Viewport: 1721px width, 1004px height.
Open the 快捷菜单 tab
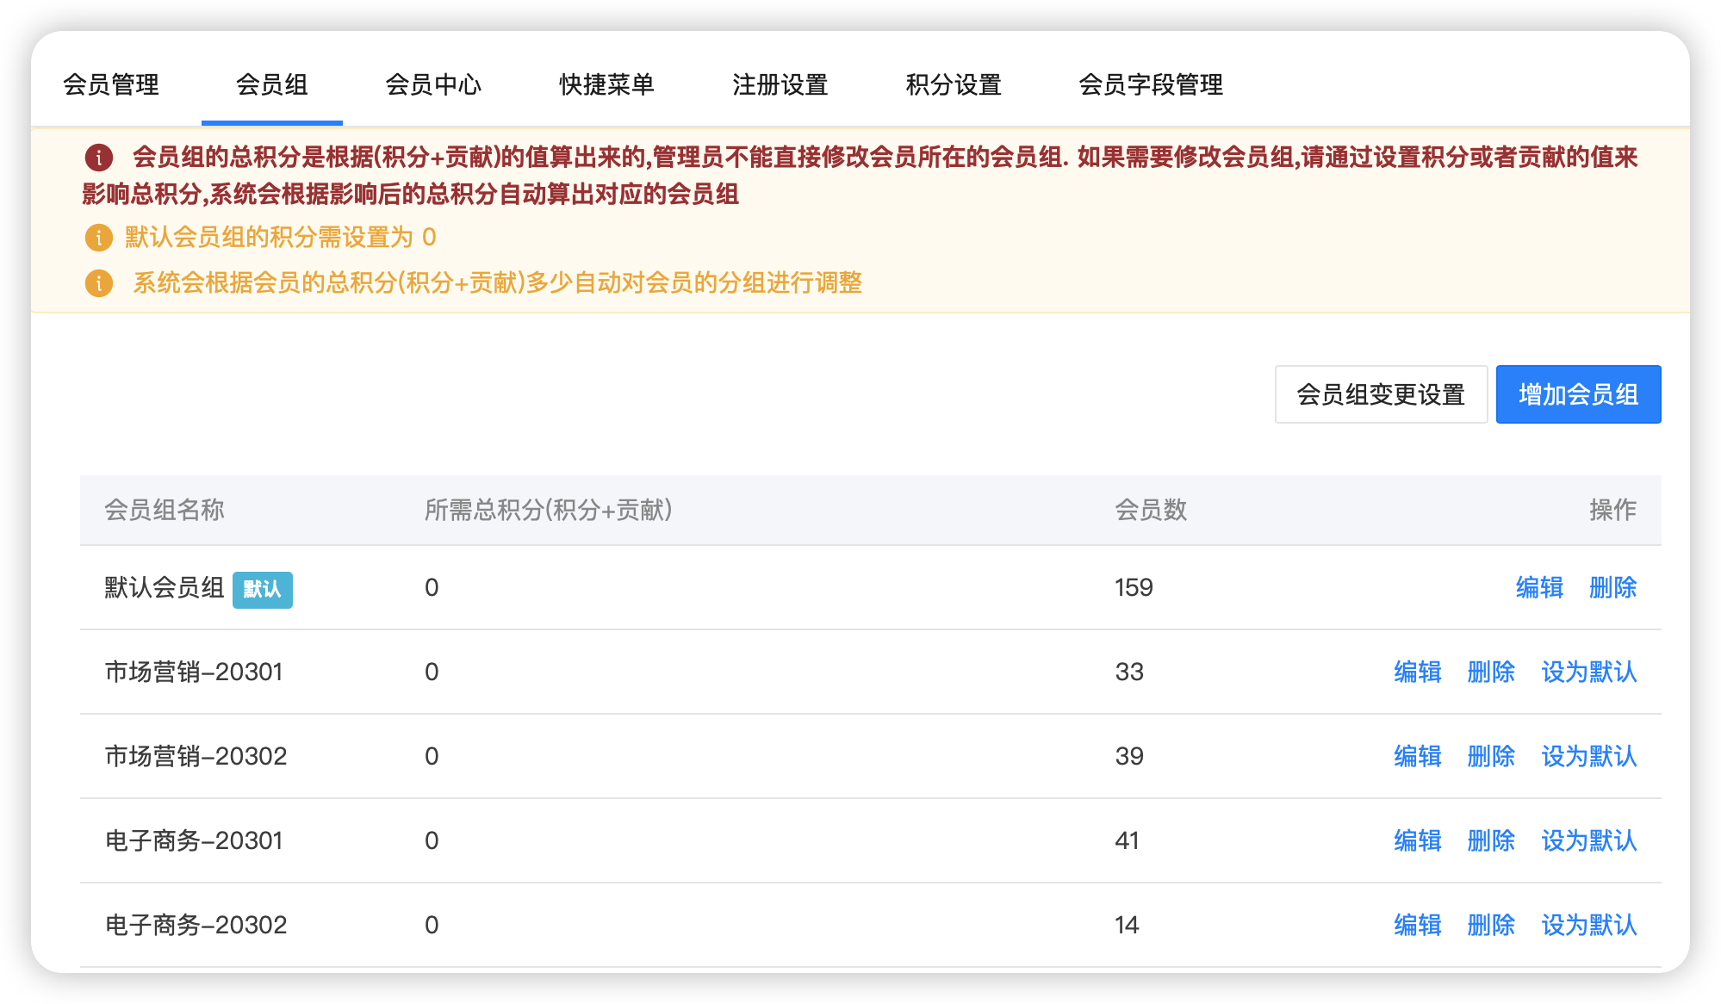[x=606, y=84]
